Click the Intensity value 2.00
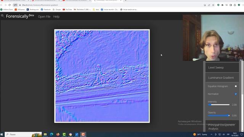244x137 pixels. click(234, 105)
